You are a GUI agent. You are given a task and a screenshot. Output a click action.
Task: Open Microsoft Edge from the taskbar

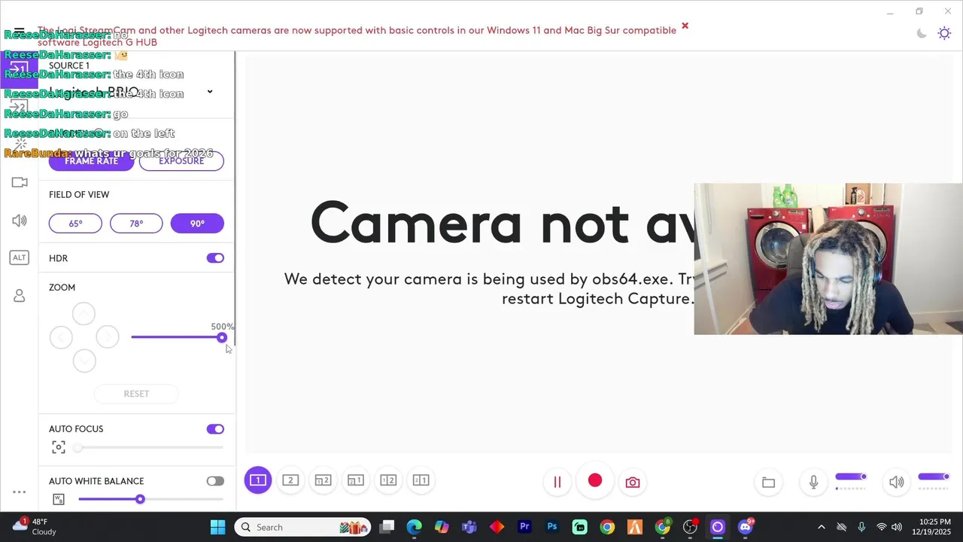[415, 527]
